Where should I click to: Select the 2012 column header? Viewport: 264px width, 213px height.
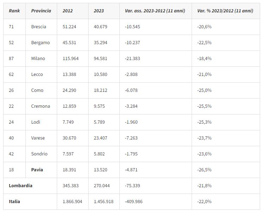pyautogui.click(x=68, y=11)
